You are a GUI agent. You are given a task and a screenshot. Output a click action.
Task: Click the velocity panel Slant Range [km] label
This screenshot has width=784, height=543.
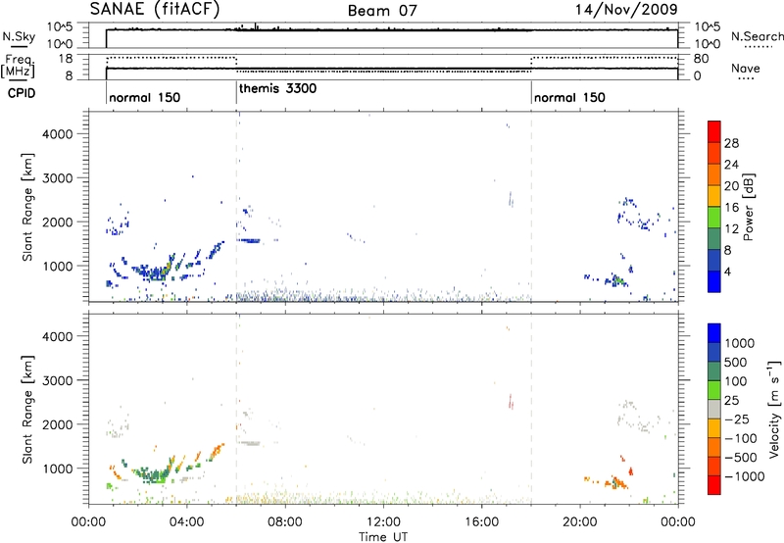click(27, 409)
